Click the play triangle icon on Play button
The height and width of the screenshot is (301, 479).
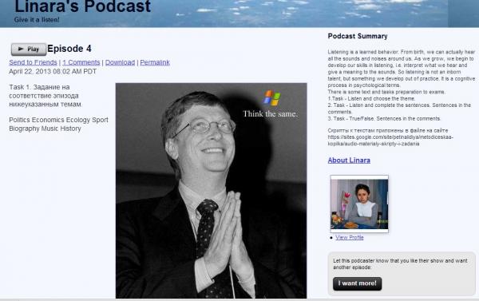[21, 49]
